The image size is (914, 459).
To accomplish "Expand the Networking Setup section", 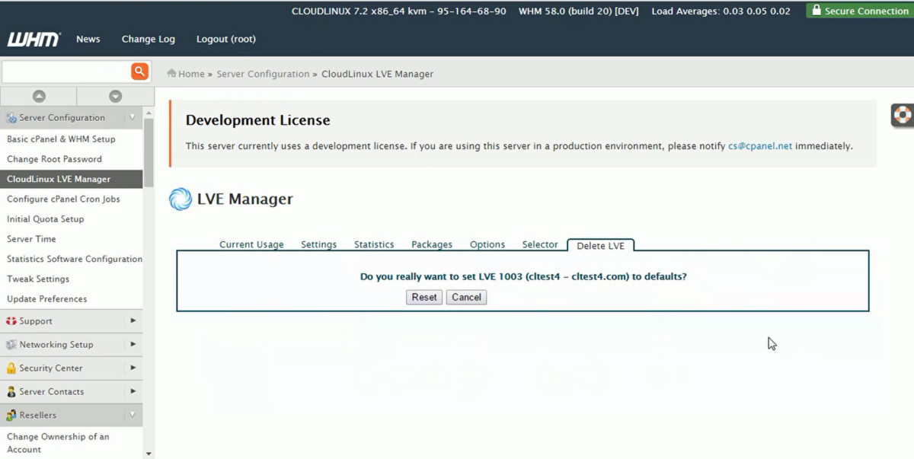I will pos(133,345).
